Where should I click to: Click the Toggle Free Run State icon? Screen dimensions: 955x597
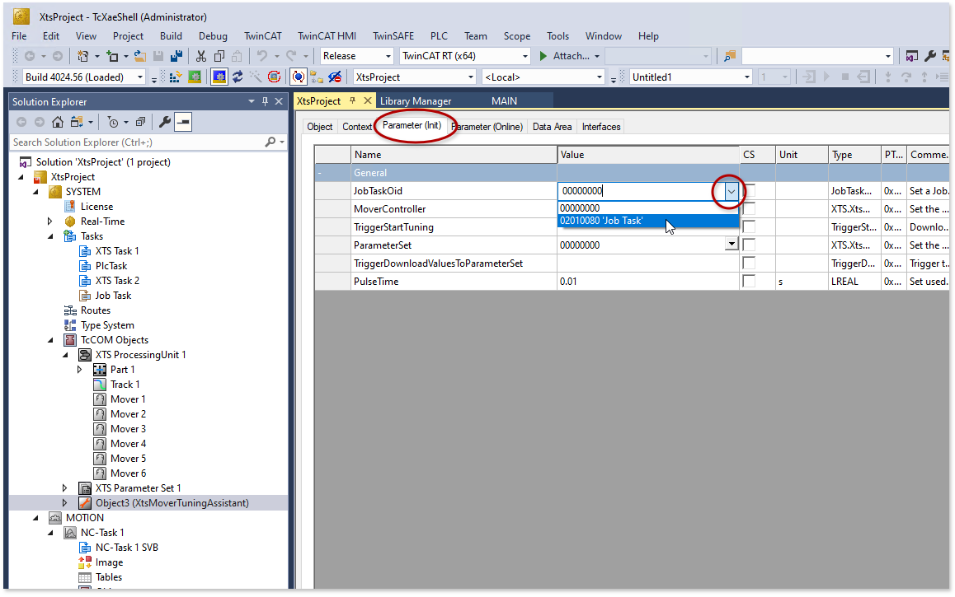(x=275, y=77)
